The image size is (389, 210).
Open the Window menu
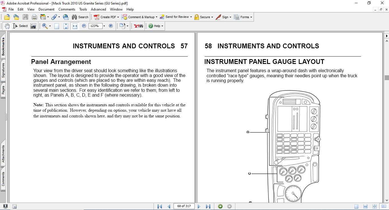pyautogui.click(x=116, y=9)
